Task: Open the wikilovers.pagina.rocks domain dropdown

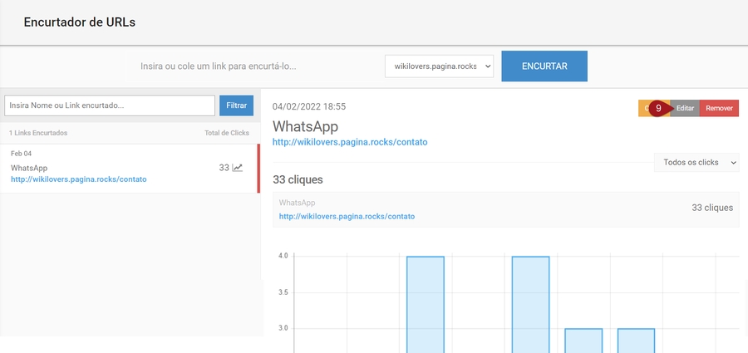Action: 440,66
